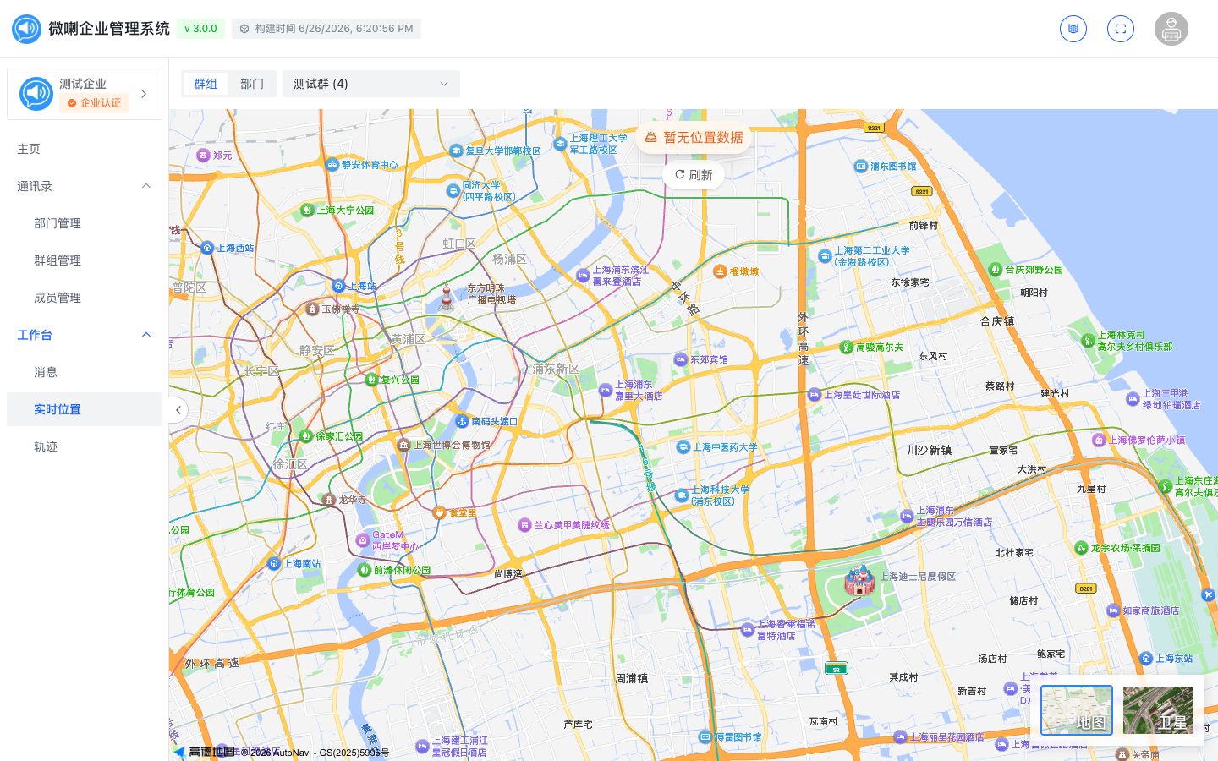This screenshot has width=1218, height=761.
Task: Click the 食堂里 restaurant marker
Action: [x=439, y=512]
